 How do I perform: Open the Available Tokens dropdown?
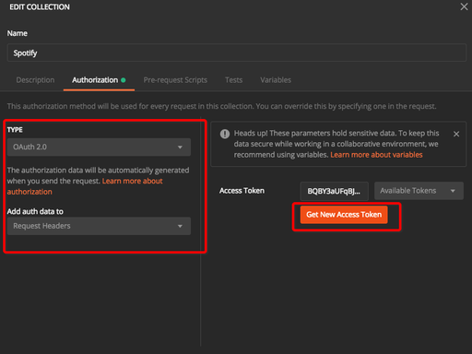[x=419, y=191]
